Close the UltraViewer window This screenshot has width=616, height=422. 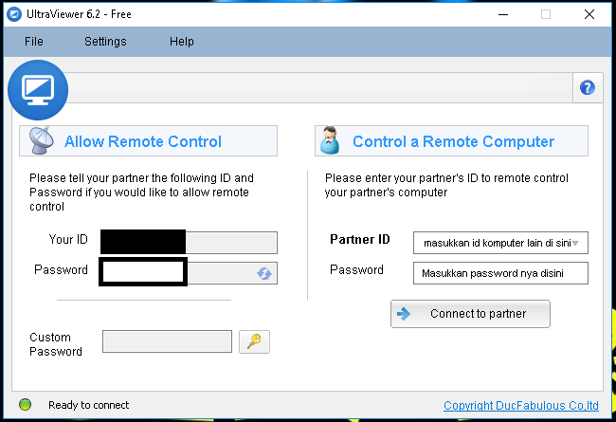[x=591, y=14]
